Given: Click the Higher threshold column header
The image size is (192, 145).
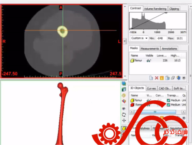Looking at the screenshot, I should tap(175, 56).
